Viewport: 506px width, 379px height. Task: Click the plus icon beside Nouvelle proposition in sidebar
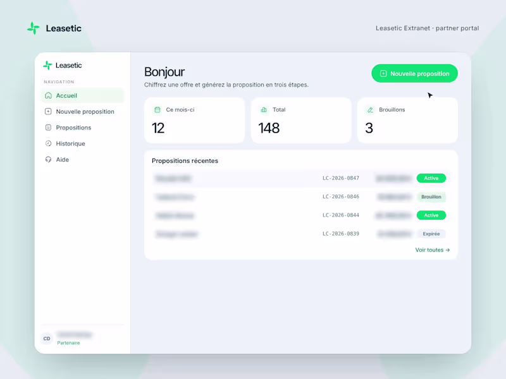(48, 112)
